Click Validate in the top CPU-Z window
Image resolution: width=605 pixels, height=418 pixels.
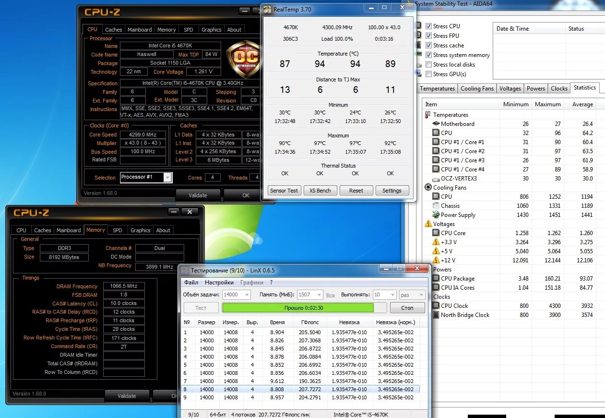198,195
